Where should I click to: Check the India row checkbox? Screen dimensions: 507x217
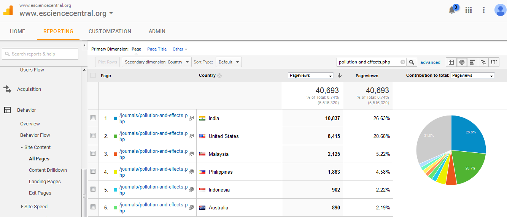click(93, 118)
